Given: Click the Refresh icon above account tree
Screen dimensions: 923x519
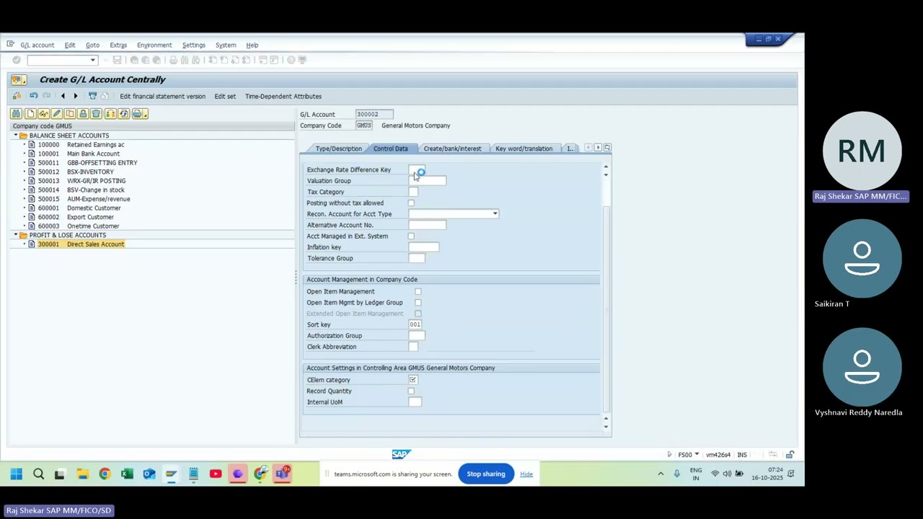Looking at the screenshot, I should coord(123,114).
